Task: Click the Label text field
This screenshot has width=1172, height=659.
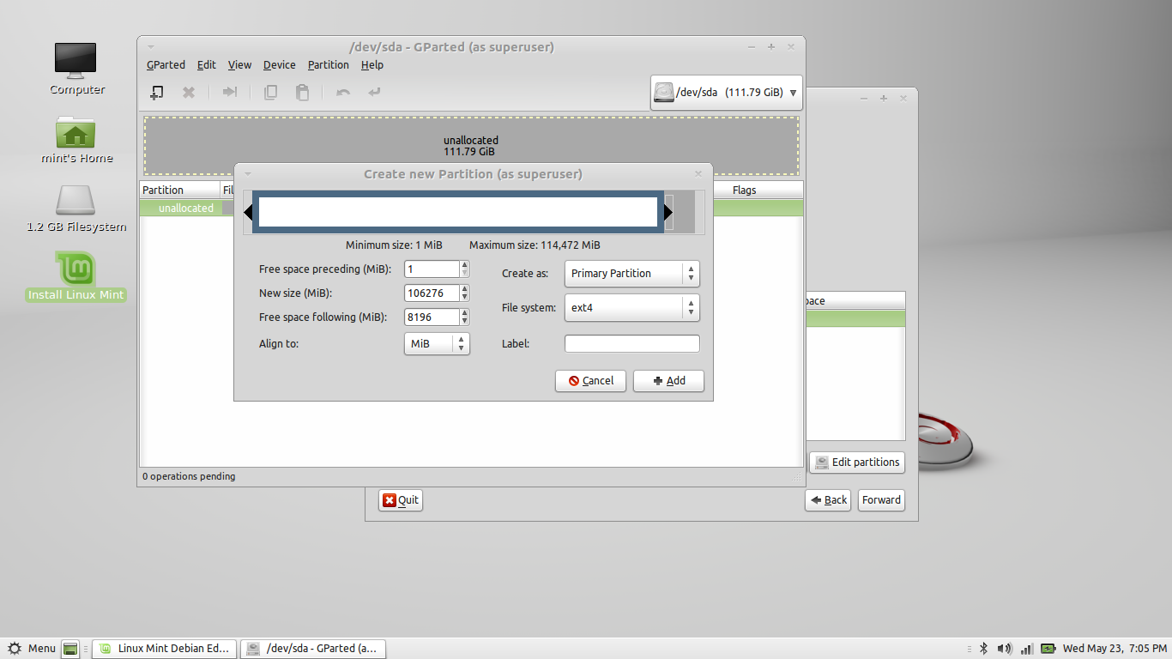Action: (632, 344)
